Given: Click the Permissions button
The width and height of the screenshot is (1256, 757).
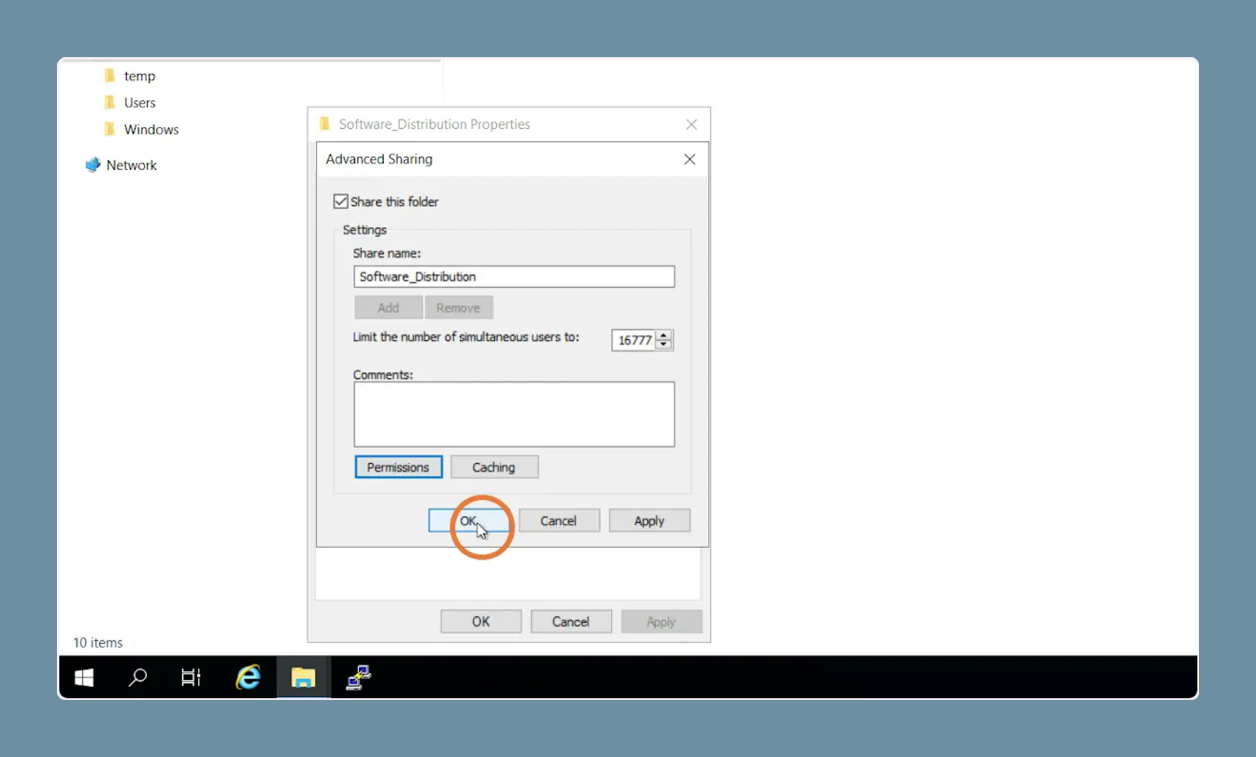Looking at the screenshot, I should click(398, 466).
